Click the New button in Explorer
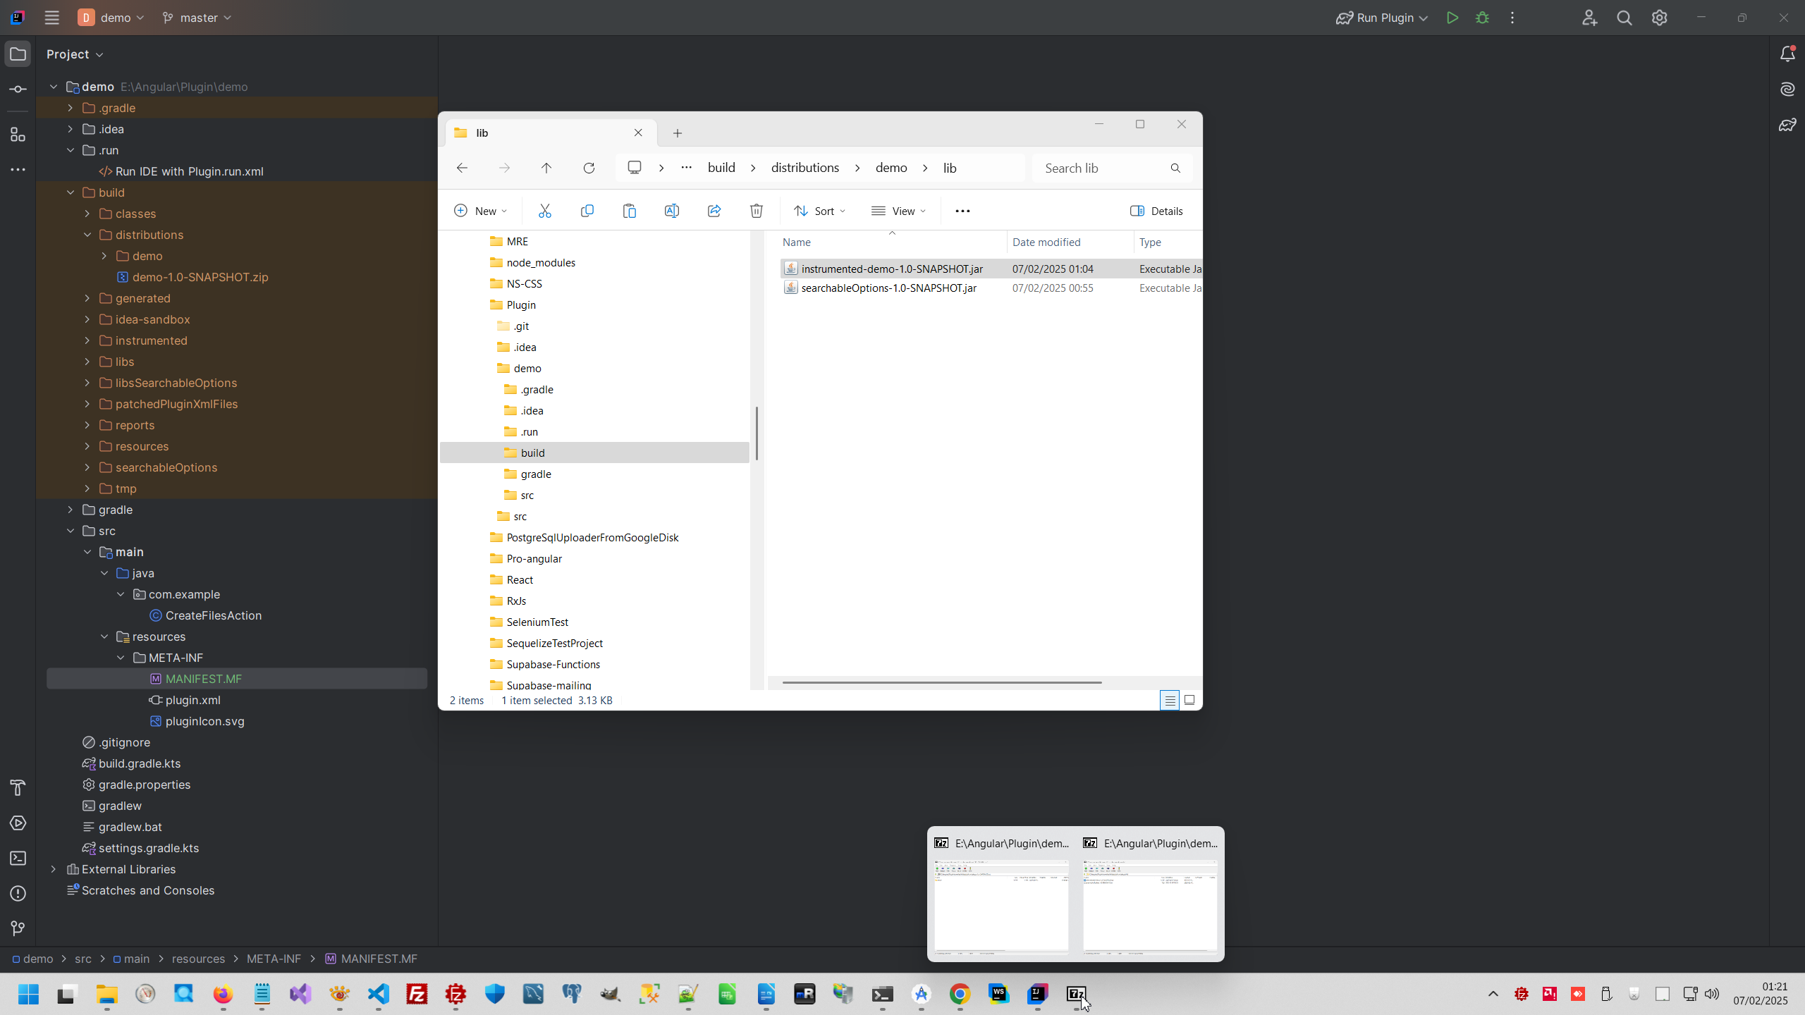 click(480, 211)
